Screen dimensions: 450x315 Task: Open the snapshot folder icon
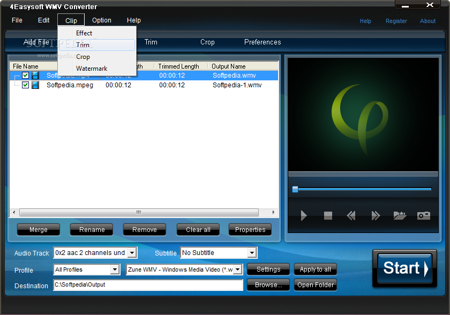[400, 215]
